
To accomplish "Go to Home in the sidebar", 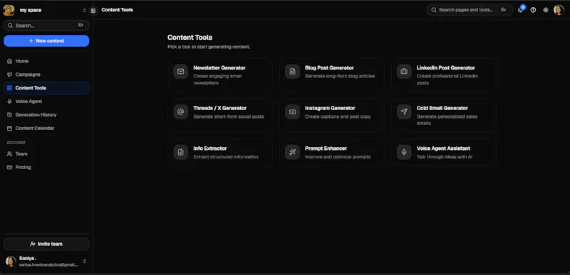I will 46,61.
